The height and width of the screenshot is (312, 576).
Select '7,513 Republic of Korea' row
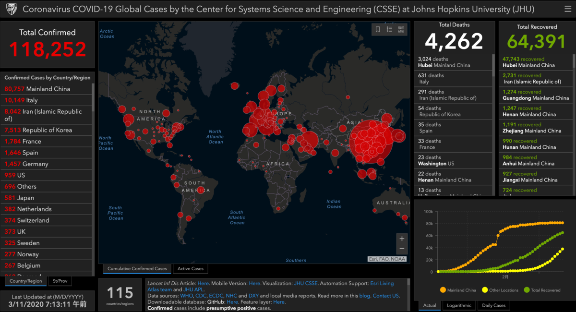click(47, 130)
